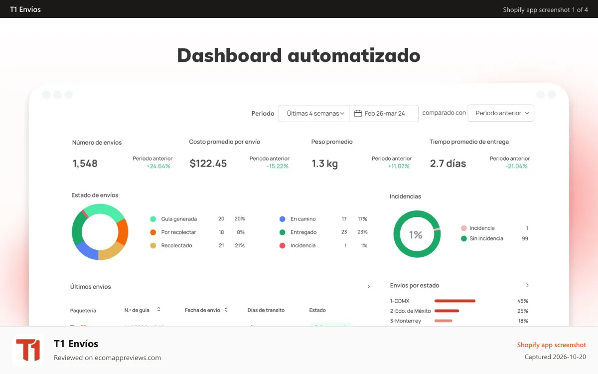Click the Estado column header
Image resolution: width=598 pixels, height=374 pixels.
click(318, 310)
